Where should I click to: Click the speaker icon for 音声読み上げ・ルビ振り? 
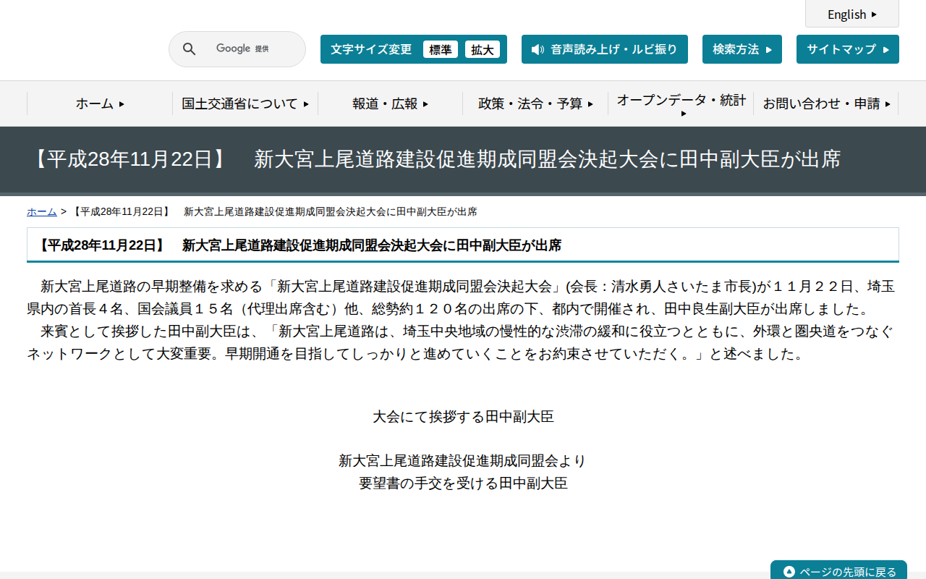point(536,49)
